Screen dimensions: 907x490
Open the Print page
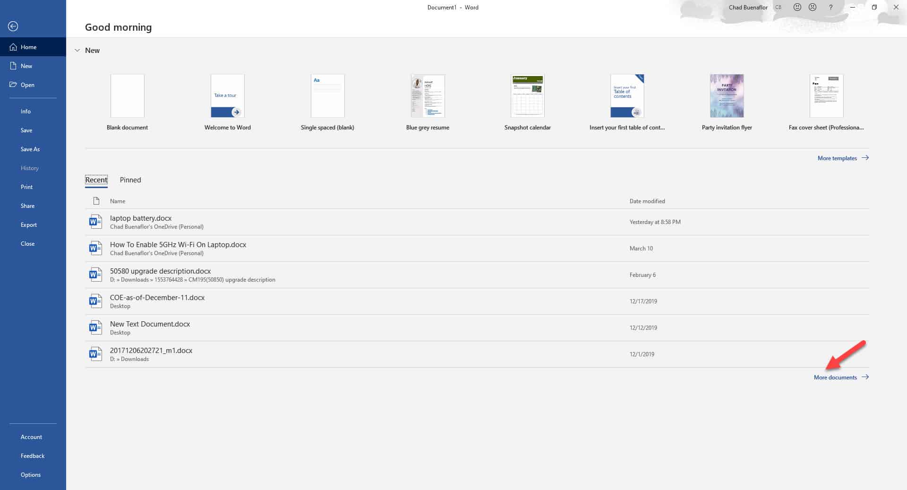33,187
